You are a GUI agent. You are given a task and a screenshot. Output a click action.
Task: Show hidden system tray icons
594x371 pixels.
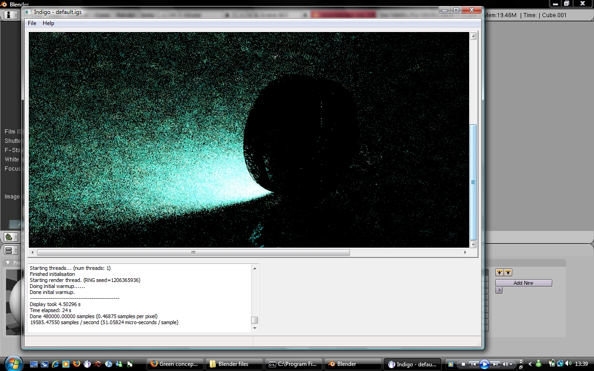tap(530, 364)
